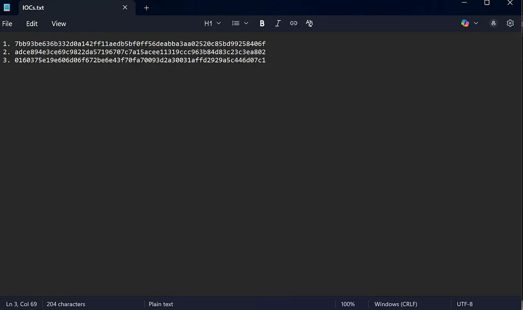The image size is (523, 310).
Task: Expand the list style dropdown arrow
Action: [x=246, y=23]
